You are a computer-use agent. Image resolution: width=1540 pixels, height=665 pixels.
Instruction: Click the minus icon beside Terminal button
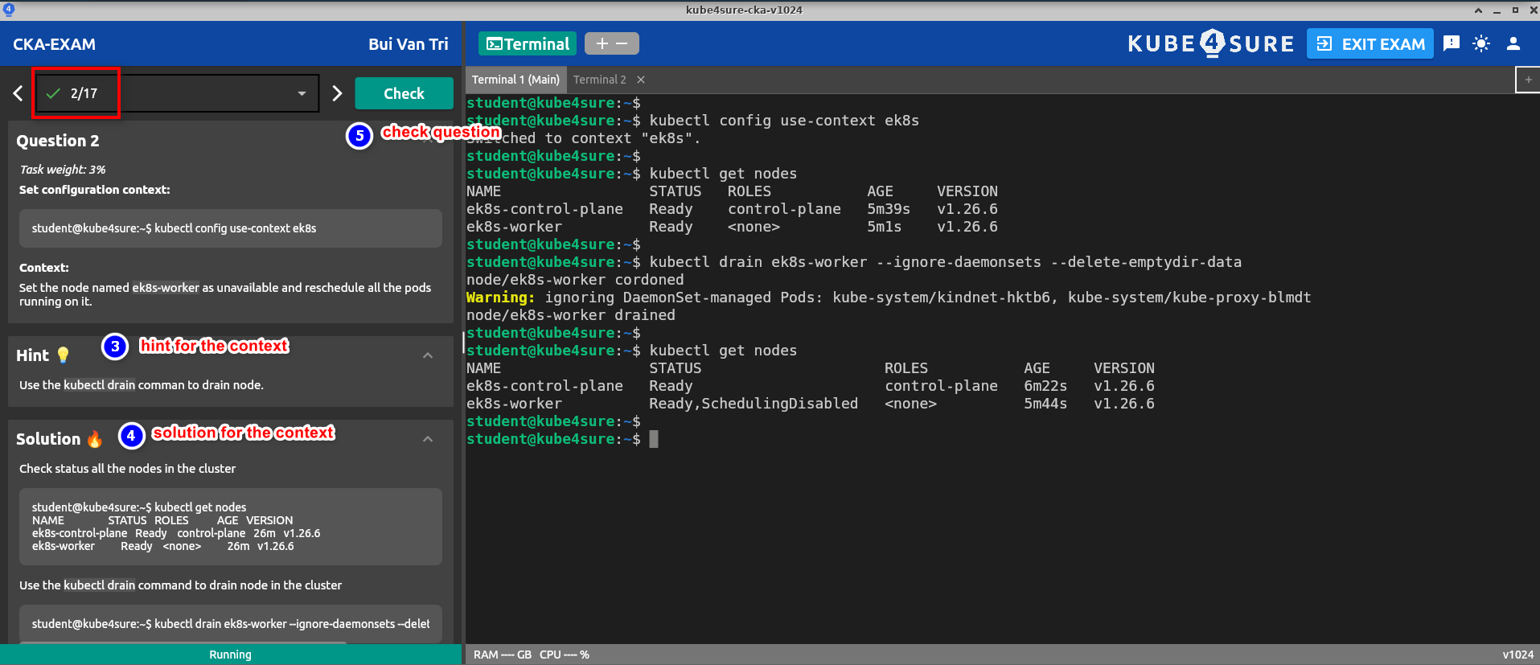coord(622,43)
